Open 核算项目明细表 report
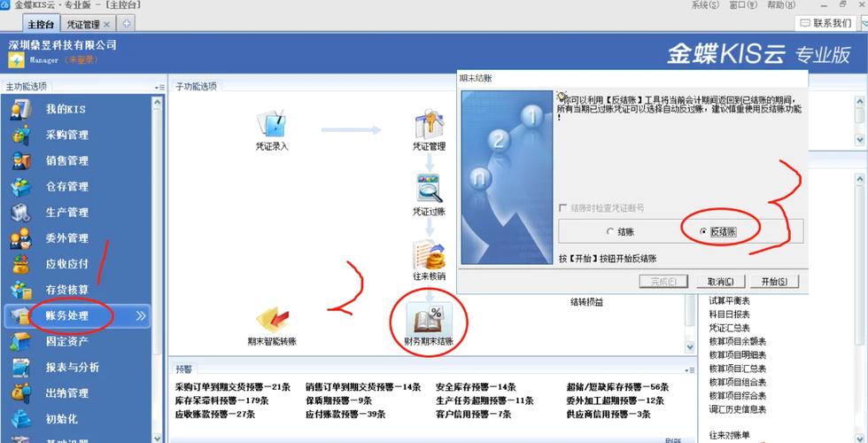The image size is (868, 443). pos(737,355)
